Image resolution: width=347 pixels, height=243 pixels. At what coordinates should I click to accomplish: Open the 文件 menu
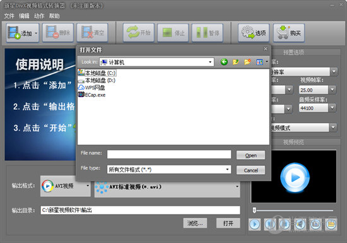pos(9,16)
